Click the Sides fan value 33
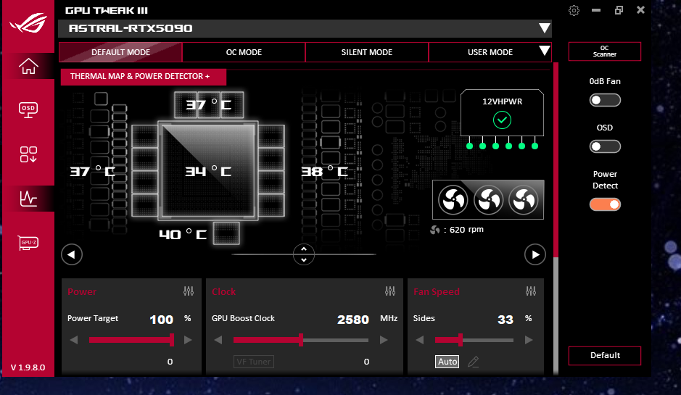Screen dimensions: 681x395 click(505, 320)
